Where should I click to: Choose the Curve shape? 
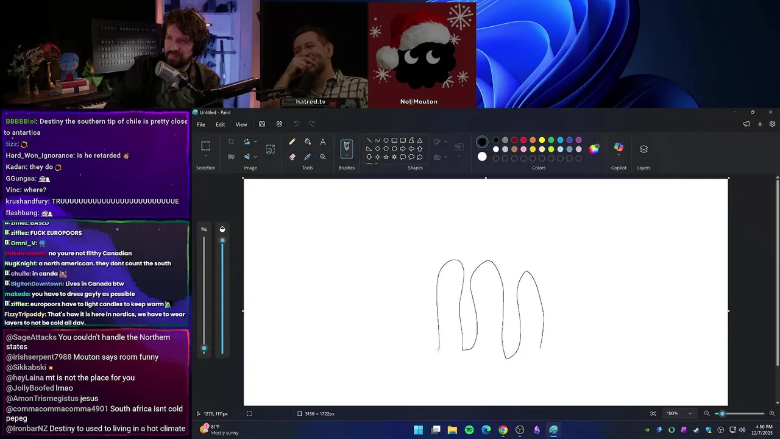click(377, 140)
